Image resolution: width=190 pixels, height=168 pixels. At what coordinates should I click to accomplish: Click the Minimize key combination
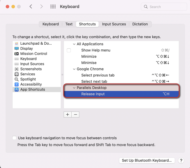[163, 57]
